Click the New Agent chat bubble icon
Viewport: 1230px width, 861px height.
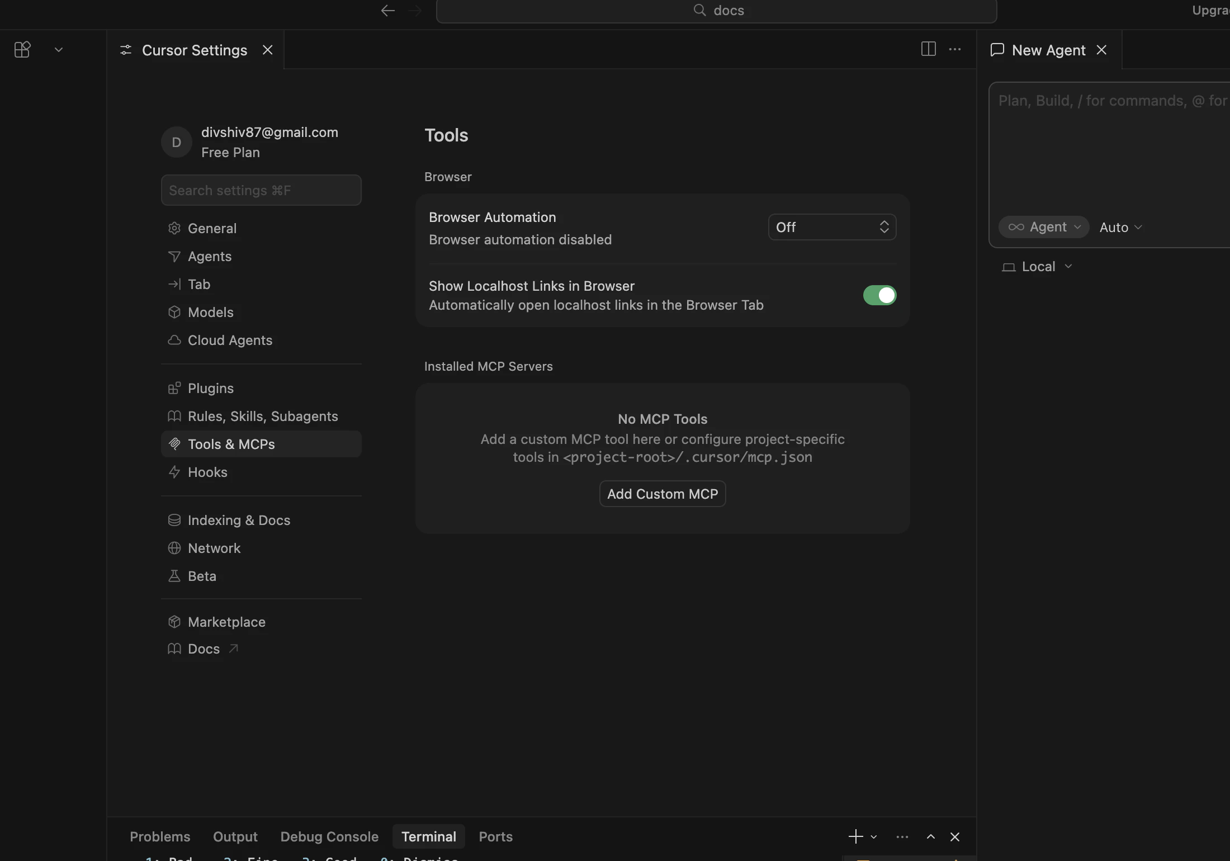[997, 49]
